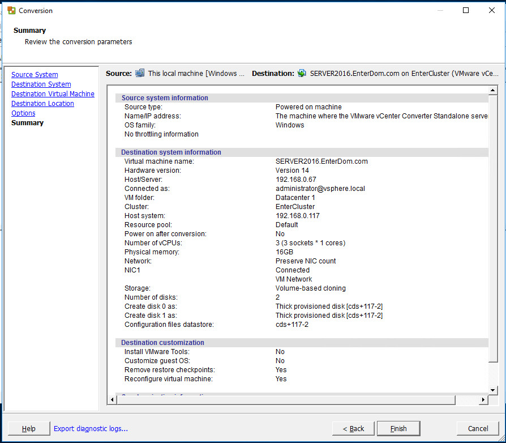Click administrator@vsphere.local value
This screenshot has width=506, height=443.
tap(320, 188)
